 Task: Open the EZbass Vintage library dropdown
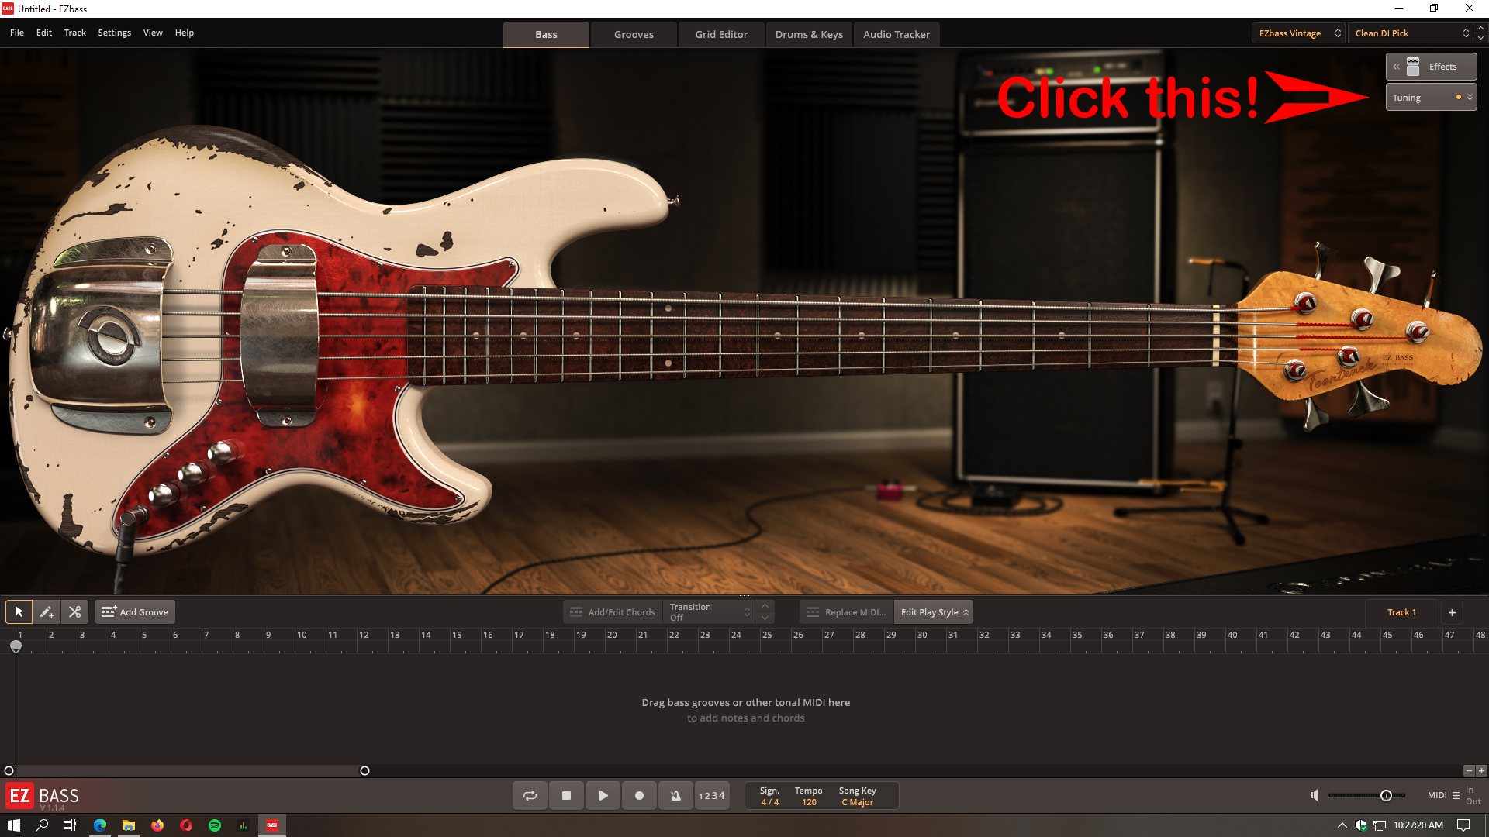pos(1299,33)
